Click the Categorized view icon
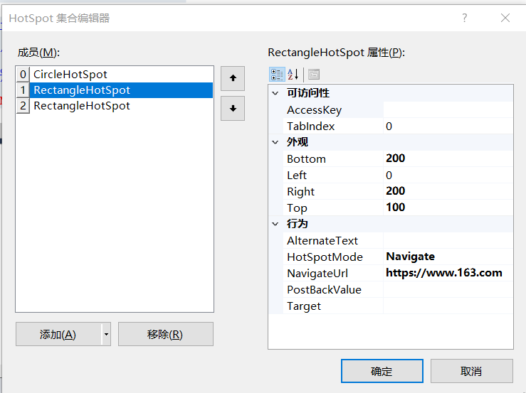Screen dimensions: 526x393 (x=277, y=74)
